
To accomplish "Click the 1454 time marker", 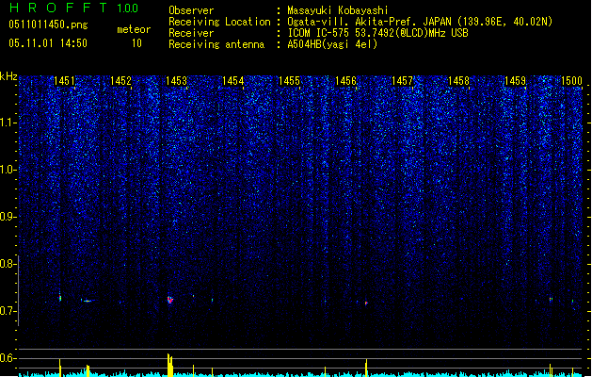I will [x=233, y=81].
